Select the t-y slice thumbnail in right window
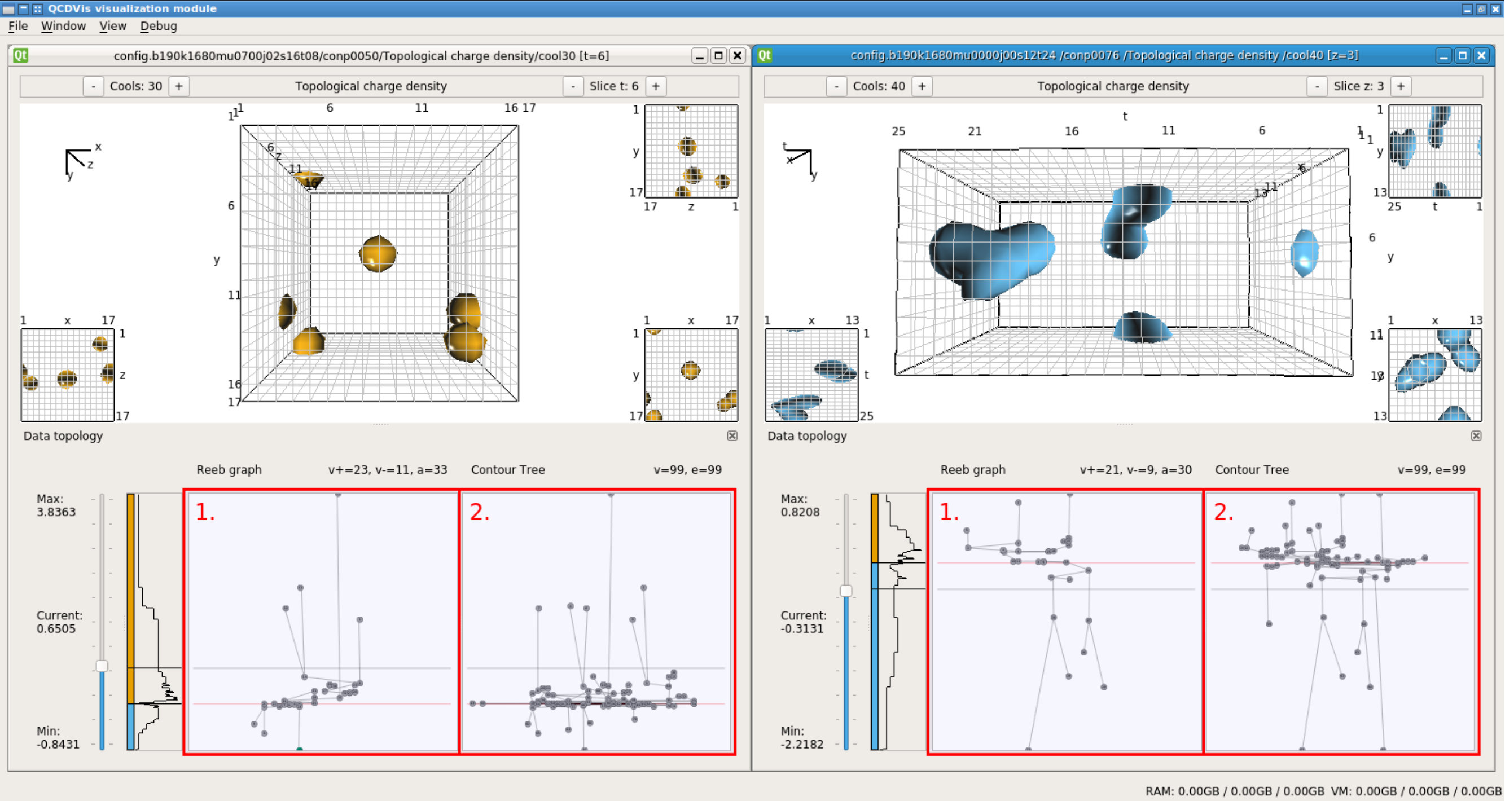 1436,151
